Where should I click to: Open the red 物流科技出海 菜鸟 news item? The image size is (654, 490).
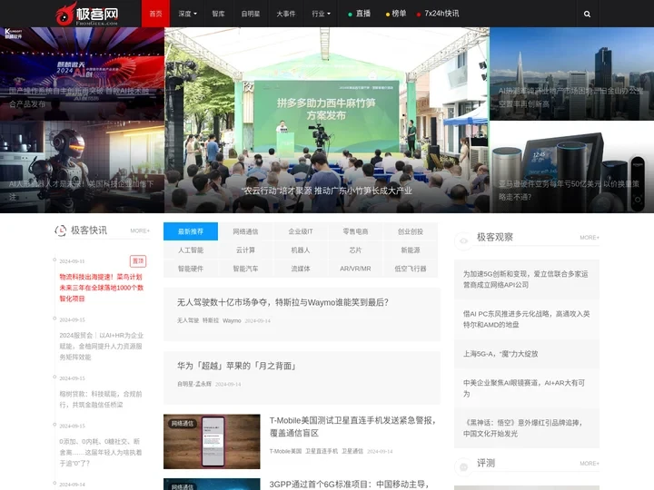pyautogui.click(x=102, y=288)
